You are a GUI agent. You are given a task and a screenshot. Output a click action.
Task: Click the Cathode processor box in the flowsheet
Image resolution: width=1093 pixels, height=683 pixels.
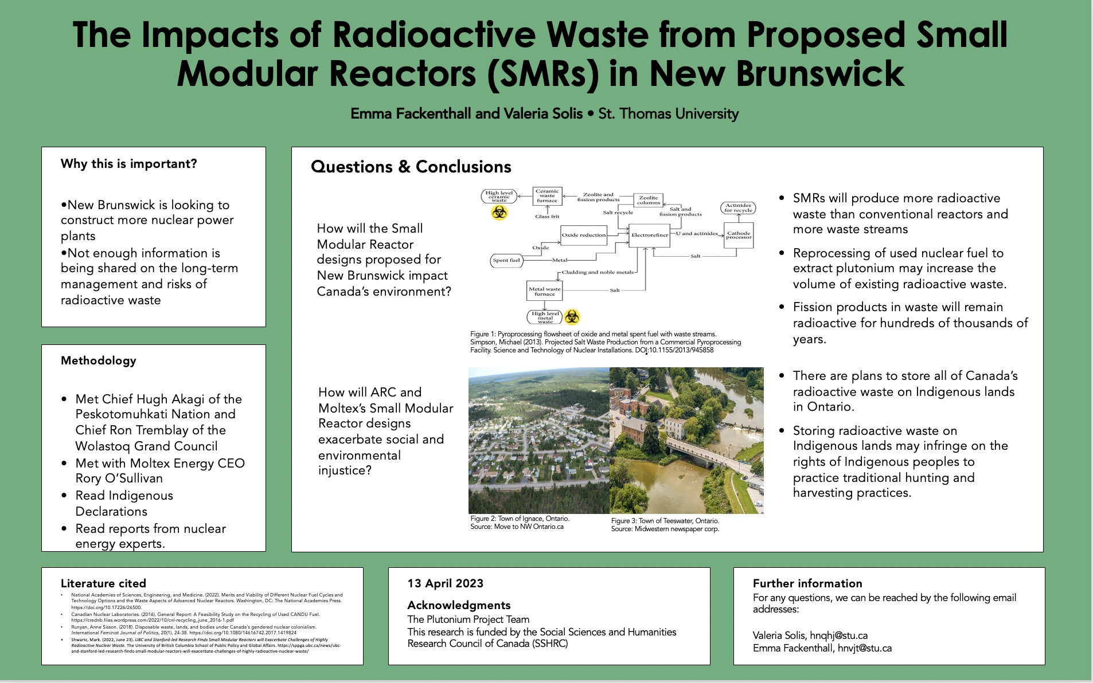(739, 235)
